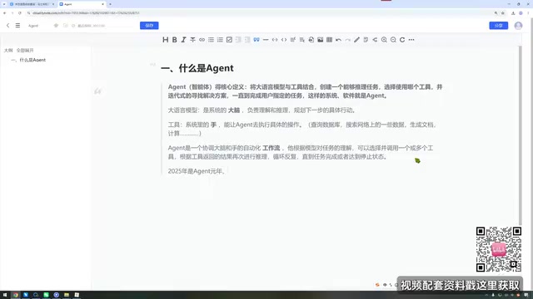Viewport: 533px width, 299px height.
Task: Click the heading 一、什么是Agent in document
Action: tap(197, 68)
